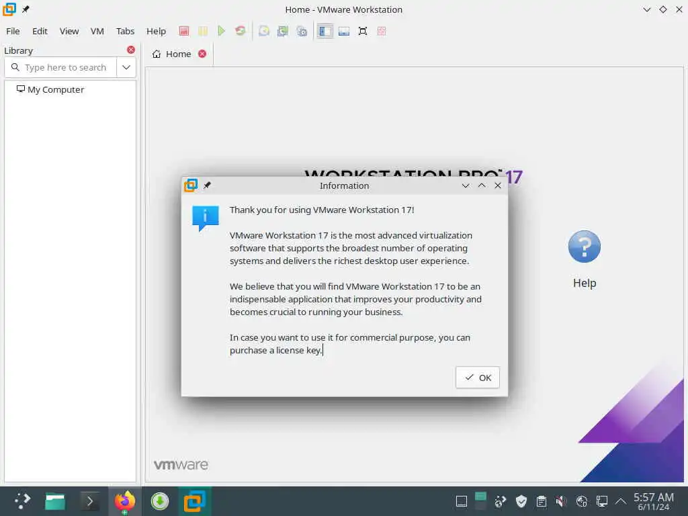The height and width of the screenshot is (516, 688).
Task: Click the VMware Workstation taskbar entry
Action: pos(194,501)
